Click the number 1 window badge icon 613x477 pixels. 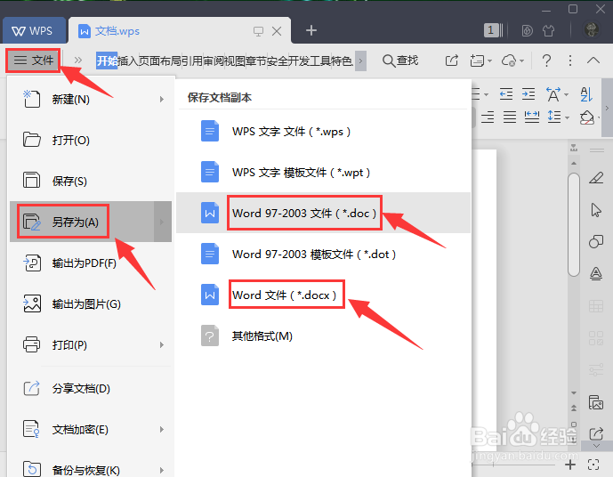(x=493, y=30)
